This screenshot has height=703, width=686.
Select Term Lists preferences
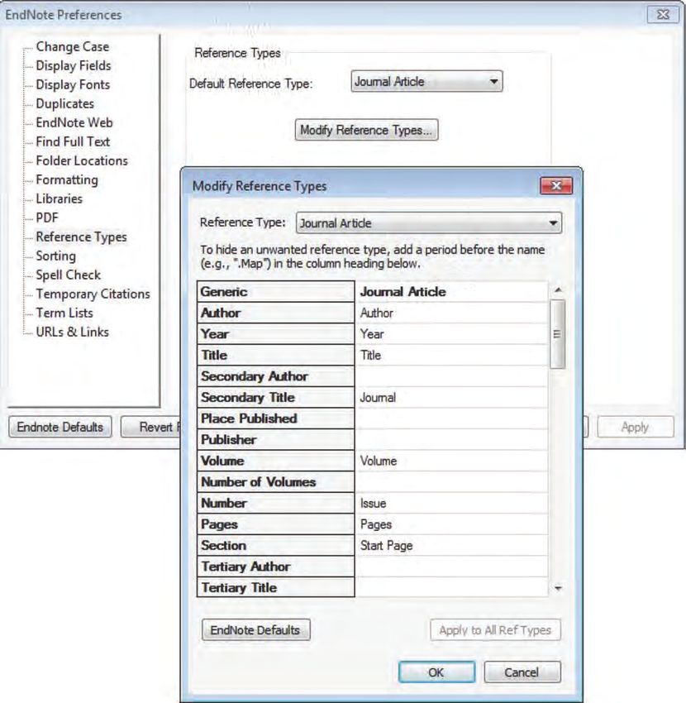point(64,313)
